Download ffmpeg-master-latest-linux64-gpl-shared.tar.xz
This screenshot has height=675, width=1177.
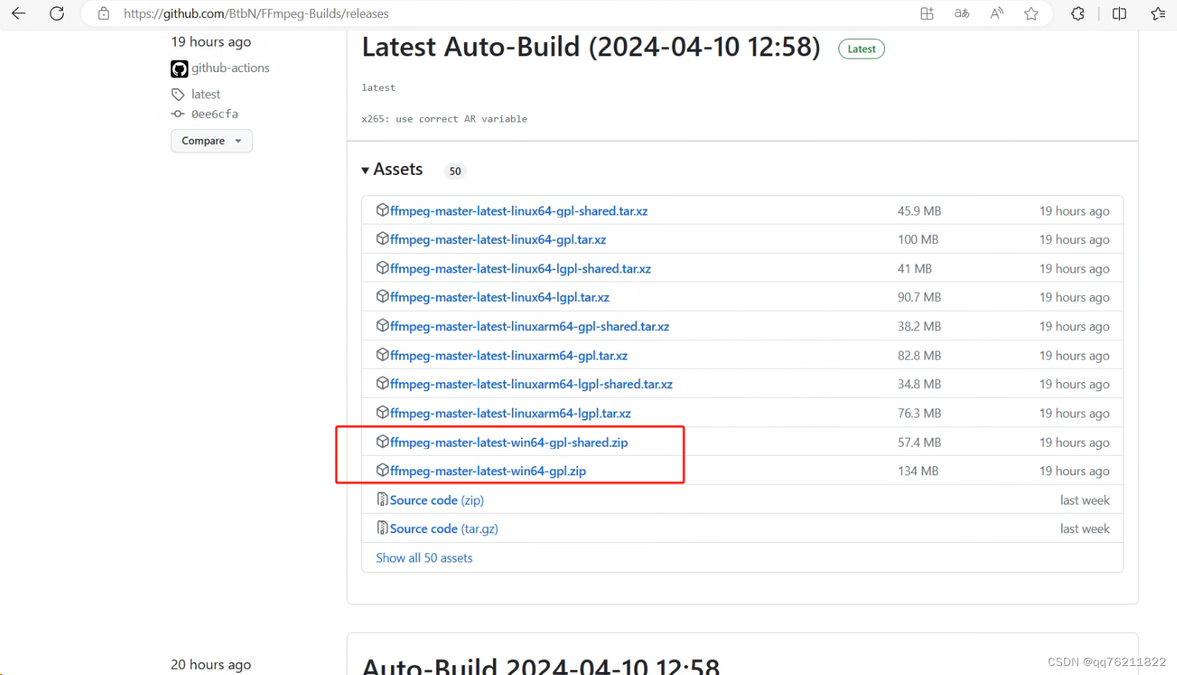(x=519, y=211)
